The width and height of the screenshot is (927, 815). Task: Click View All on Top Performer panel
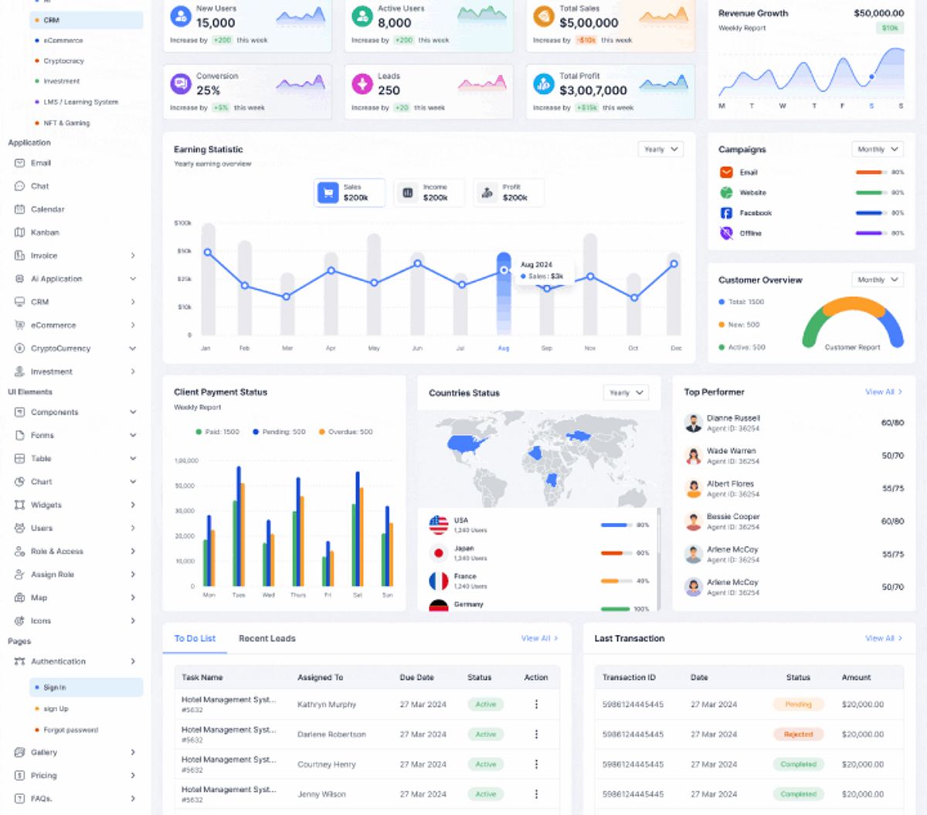coord(881,392)
